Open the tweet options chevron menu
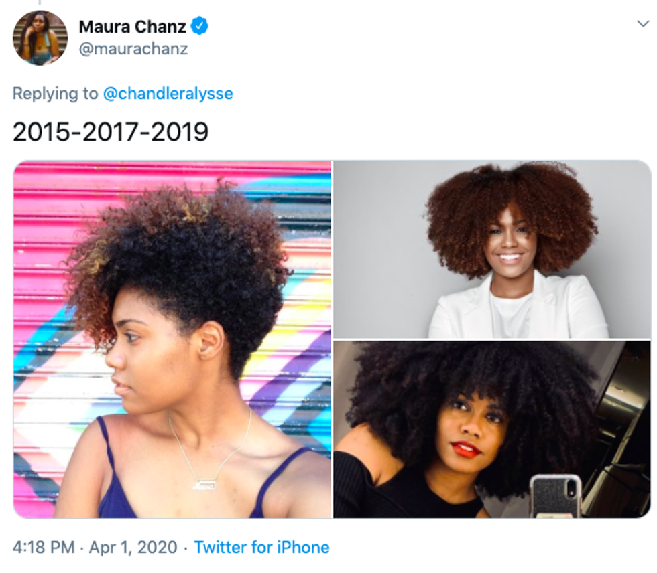This screenshot has width=657, height=573. (x=642, y=24)
